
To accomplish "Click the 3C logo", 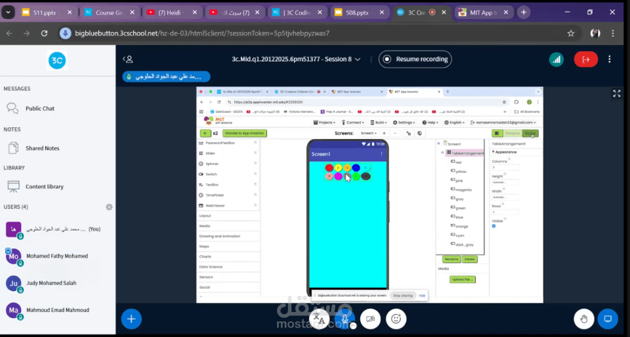I will 57,60.
